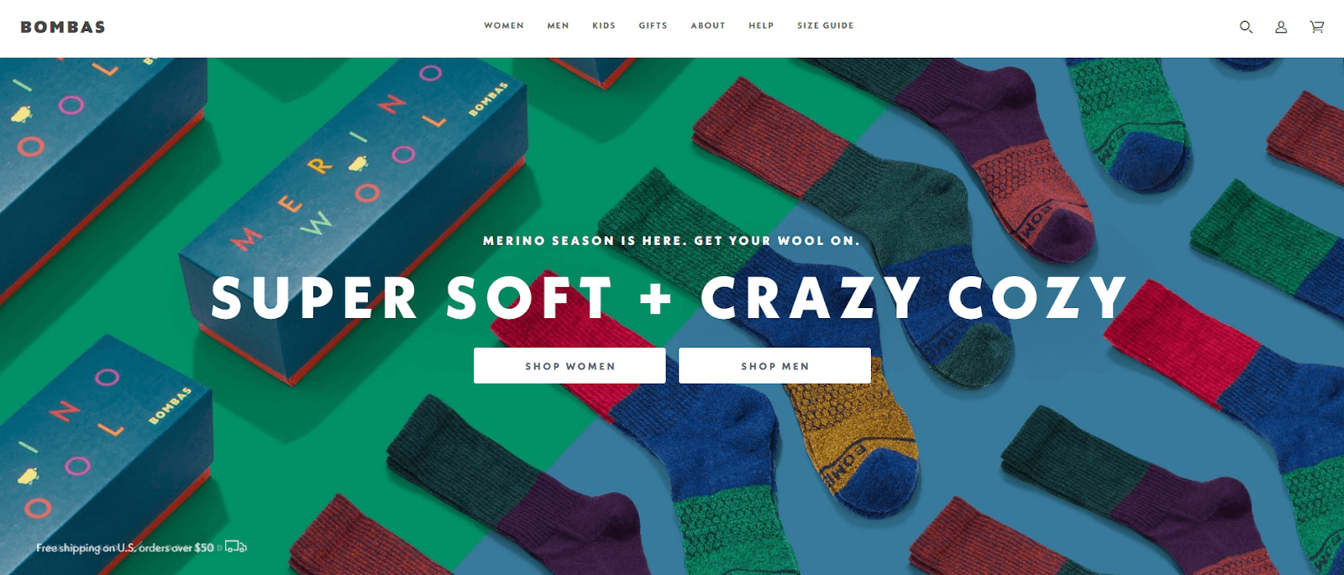View the shopping cart icon

1316,27
